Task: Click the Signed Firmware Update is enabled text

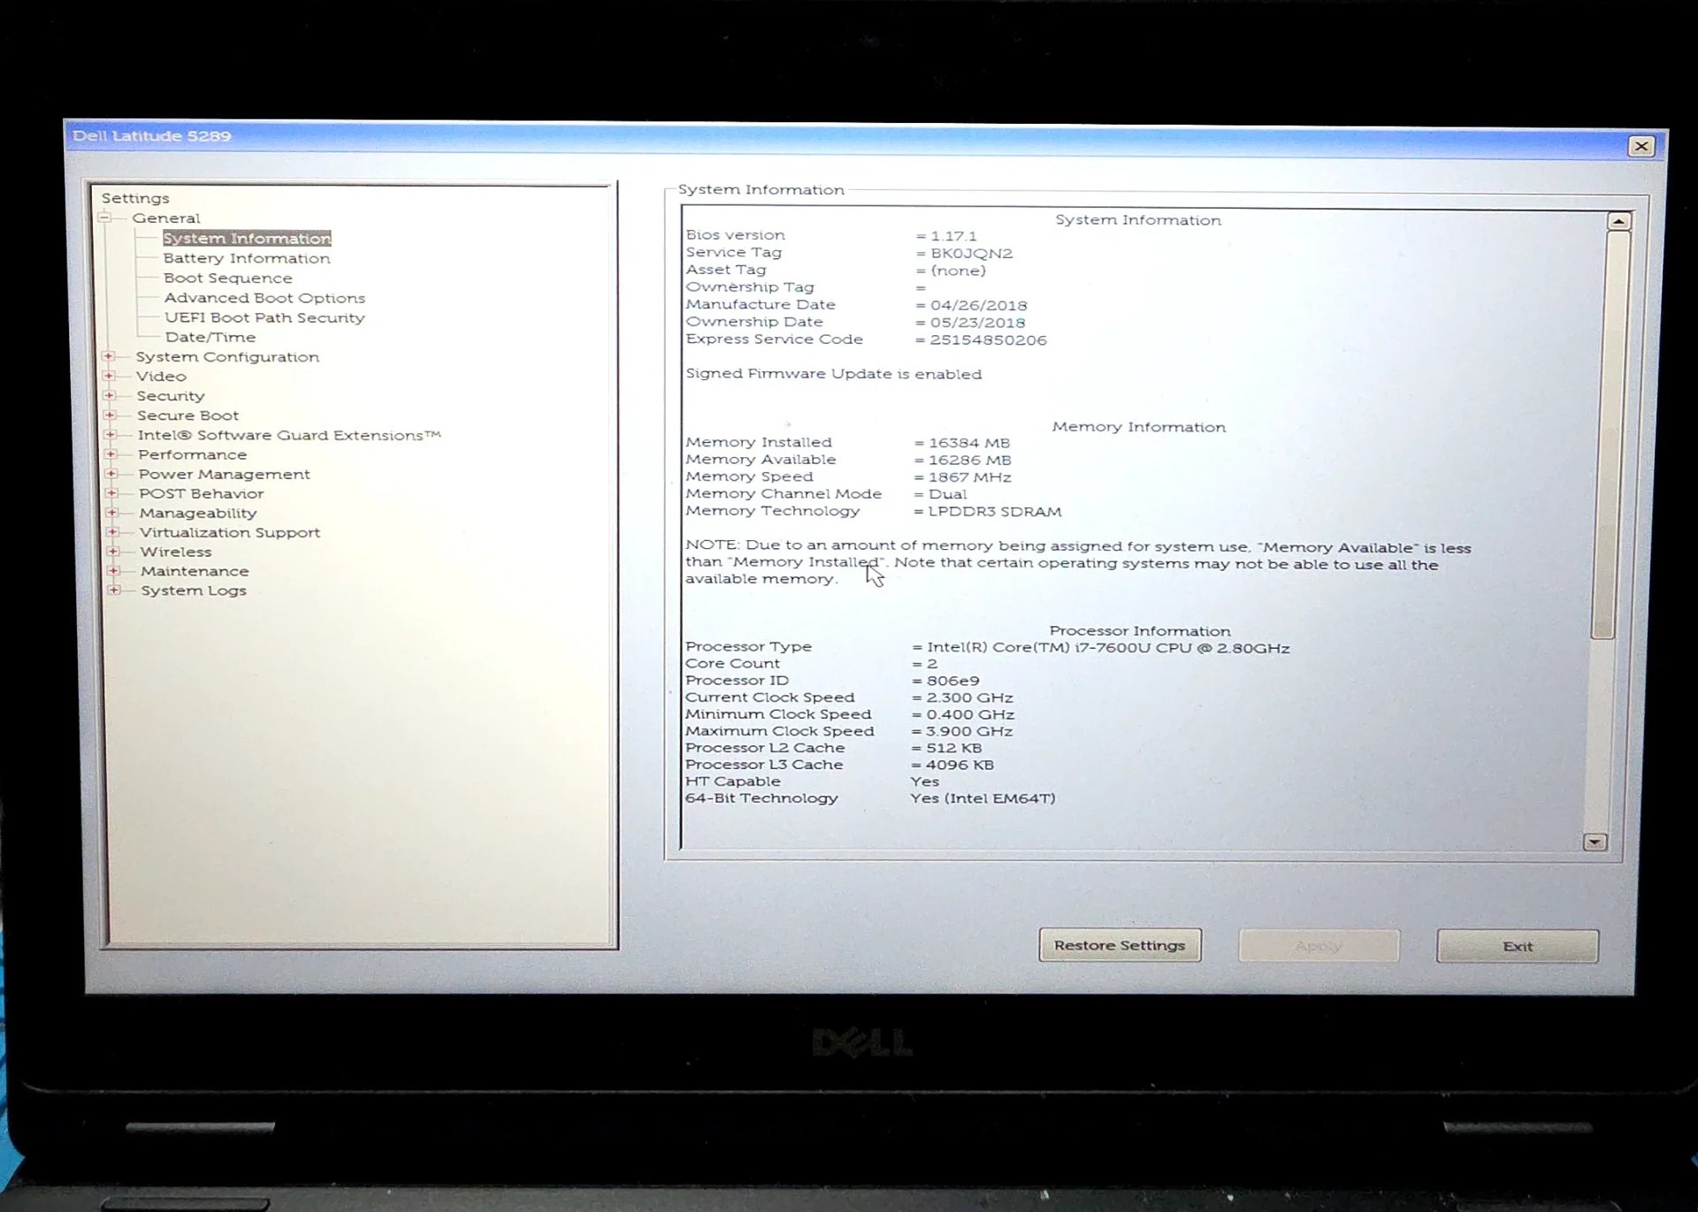Action: [x=834, y=374]
